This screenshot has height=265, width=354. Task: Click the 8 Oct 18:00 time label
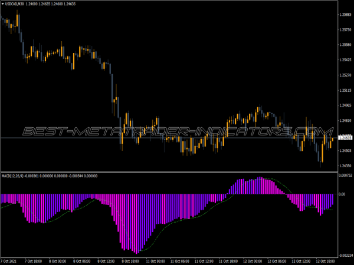pyautogui.click(x=130, y=261)
